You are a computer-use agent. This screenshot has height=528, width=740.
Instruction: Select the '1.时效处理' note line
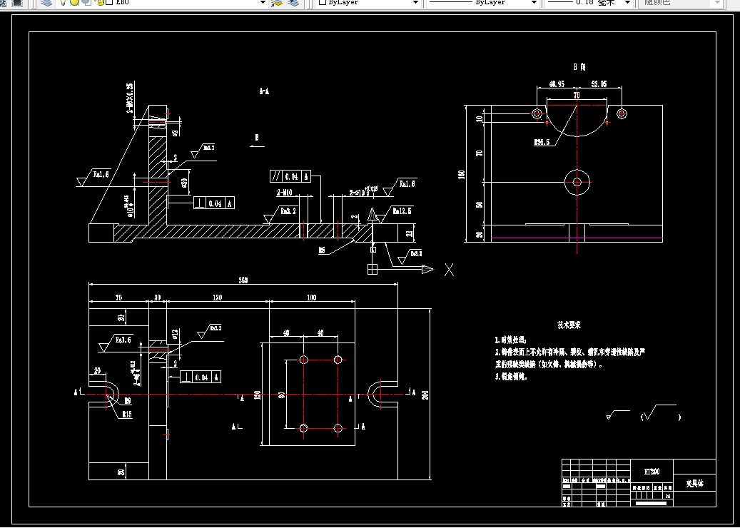point(510,340)
